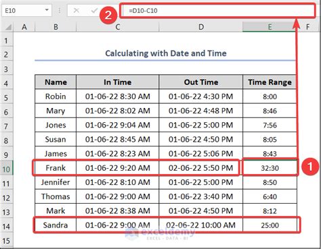
Task: Select column F header
Action: (x=308, y=27)
